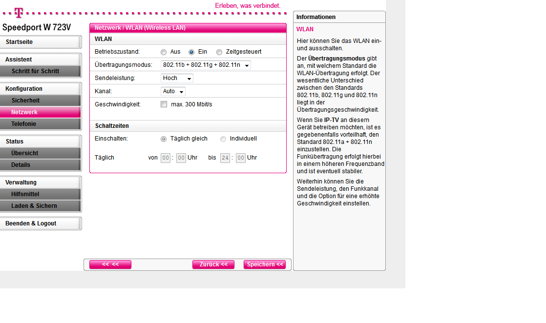
Task: Select Zeitgesteuert operating mode
Action: point(219,52)
